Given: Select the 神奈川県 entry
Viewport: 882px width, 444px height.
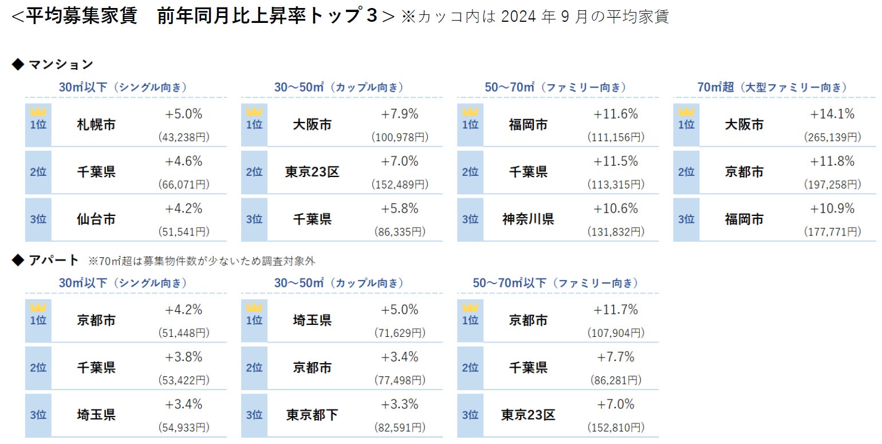Looking at the screenshot, I should click(x=528, y=219).
